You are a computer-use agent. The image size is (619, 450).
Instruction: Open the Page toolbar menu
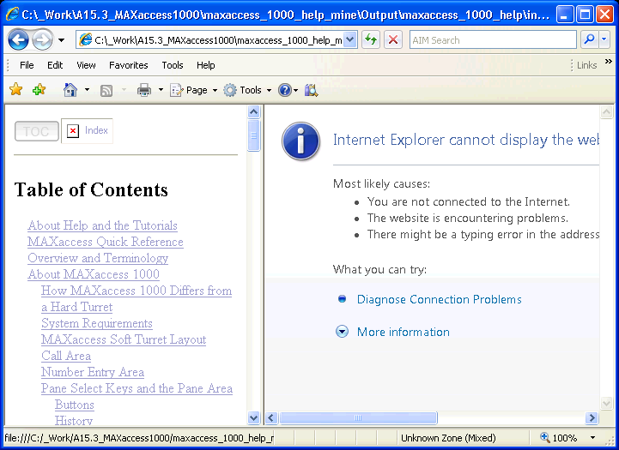pos(193,90)
